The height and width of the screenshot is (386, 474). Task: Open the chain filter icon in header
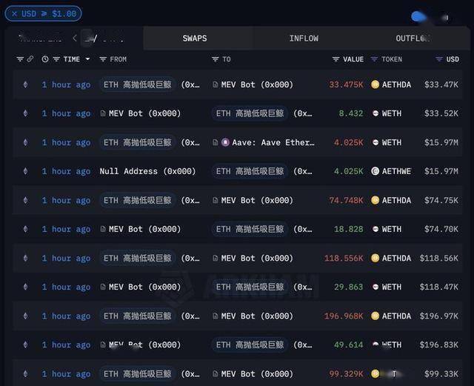[20, 59]
